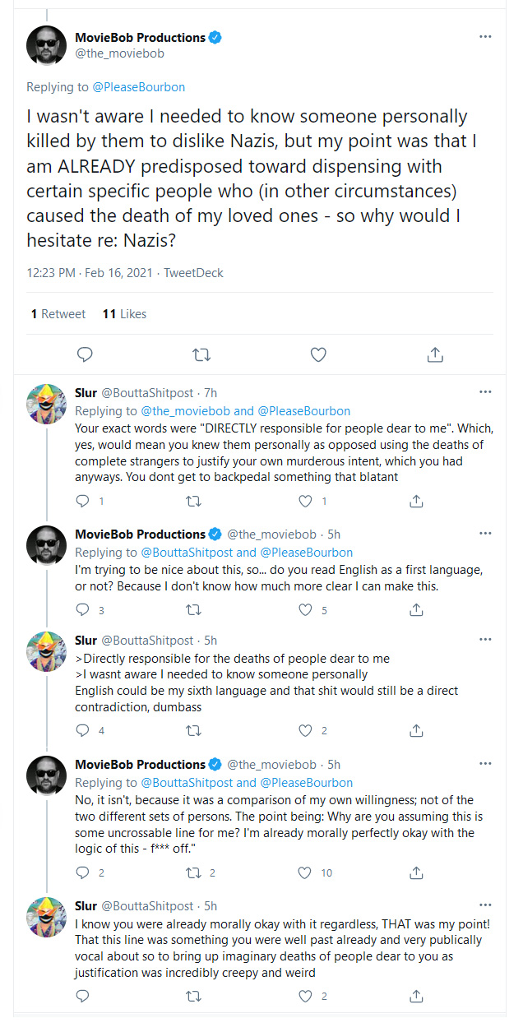View the 11 Likes list
The image size is (523, 1032).
[124, 313]
